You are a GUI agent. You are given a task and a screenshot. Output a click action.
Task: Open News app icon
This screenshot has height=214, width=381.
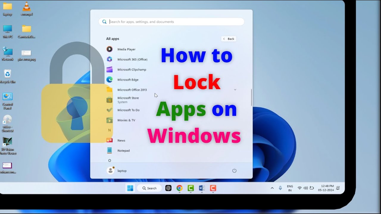pos(110,140)
